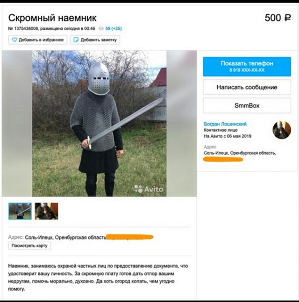The width and height of the screenshot is (299, 302).
Task: Click the listing description paragraph text
Action: (x=98, y=277)
